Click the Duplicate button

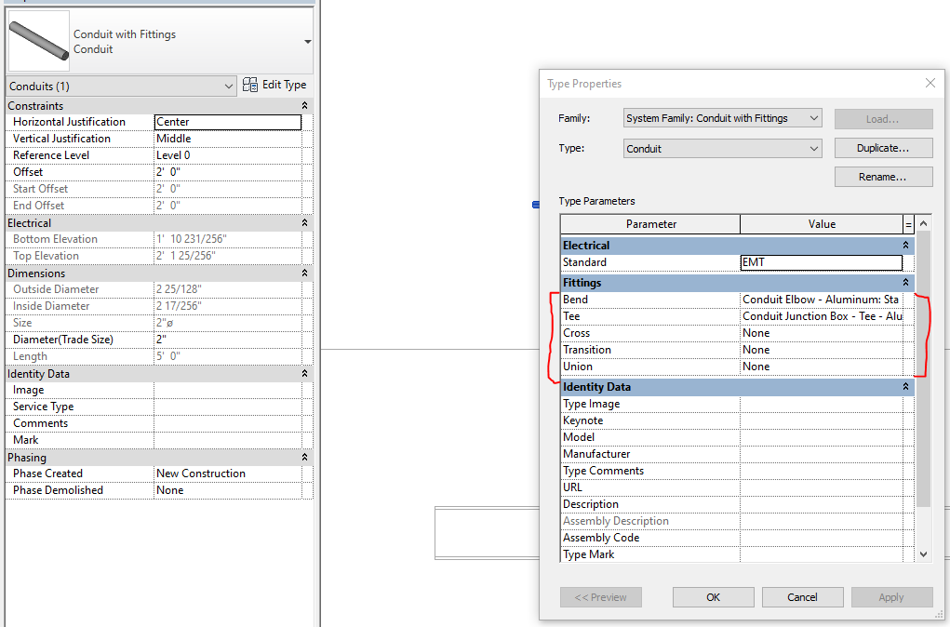(882, 148)
